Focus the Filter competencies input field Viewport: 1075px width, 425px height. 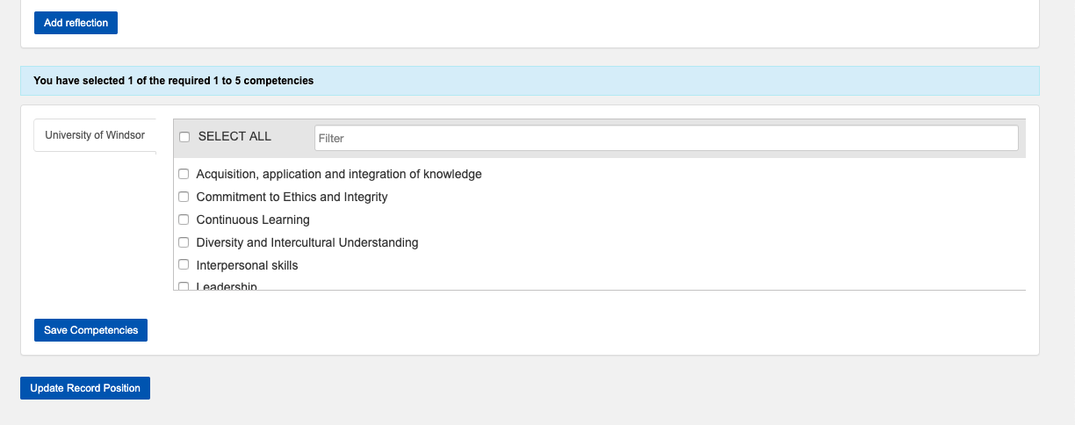[x=666, y=138]
